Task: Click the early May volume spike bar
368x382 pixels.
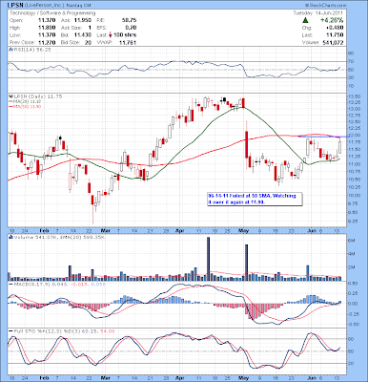Action: (x=247, y=263)
